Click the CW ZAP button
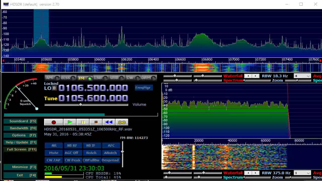322x181 pixels. pyautogui.click(x=54, y=160)
